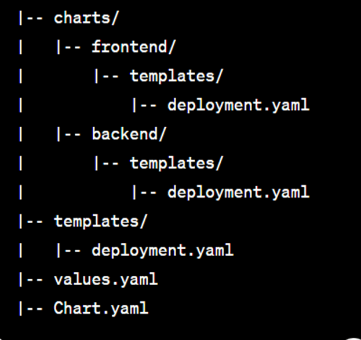Select the Chart.yaml file entry

click(101, 308)
